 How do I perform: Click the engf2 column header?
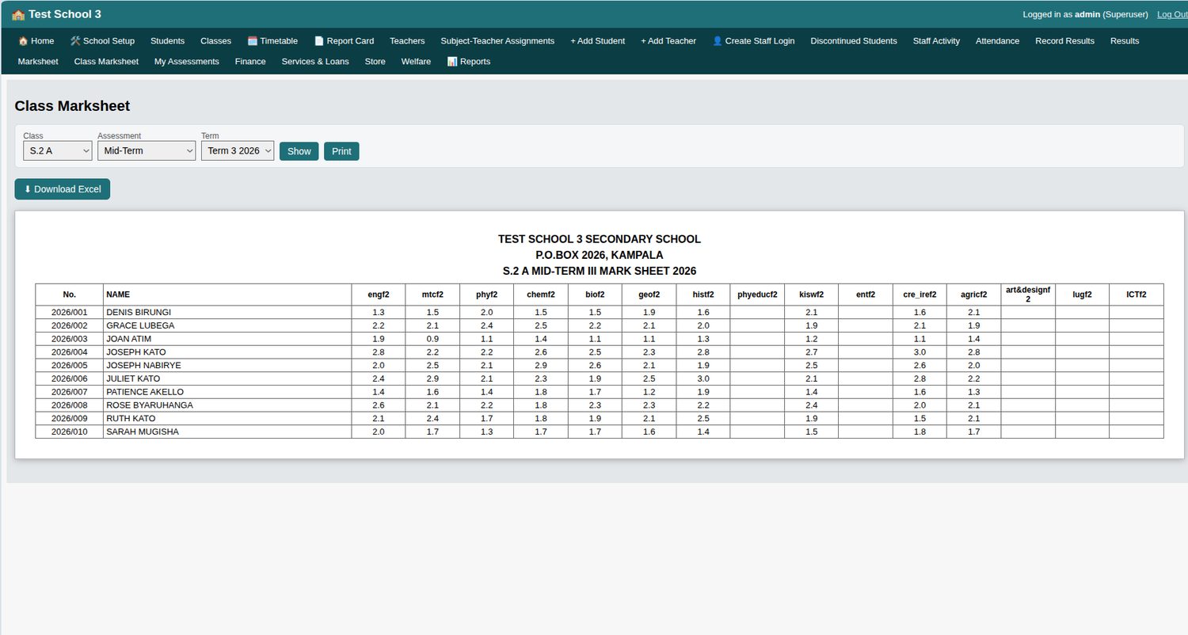[x=379, y=295]
